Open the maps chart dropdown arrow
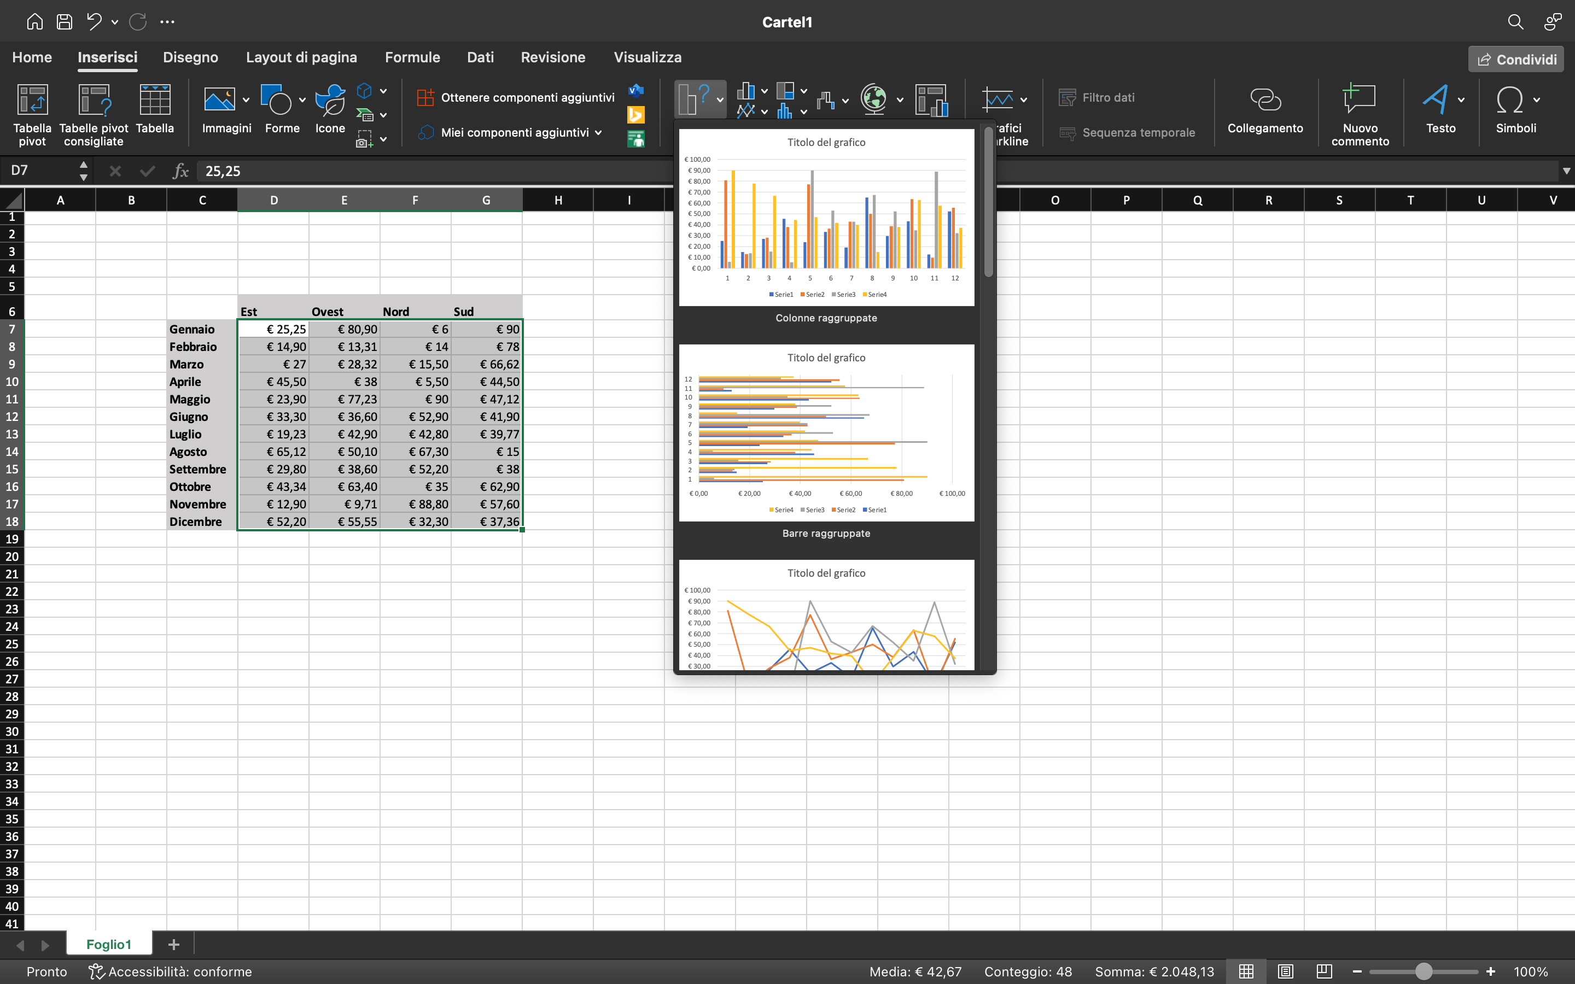 901,99
